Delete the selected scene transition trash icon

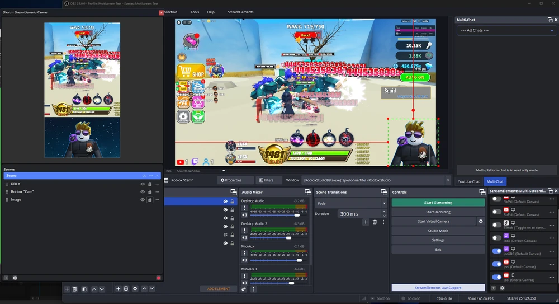pos(375,222)
